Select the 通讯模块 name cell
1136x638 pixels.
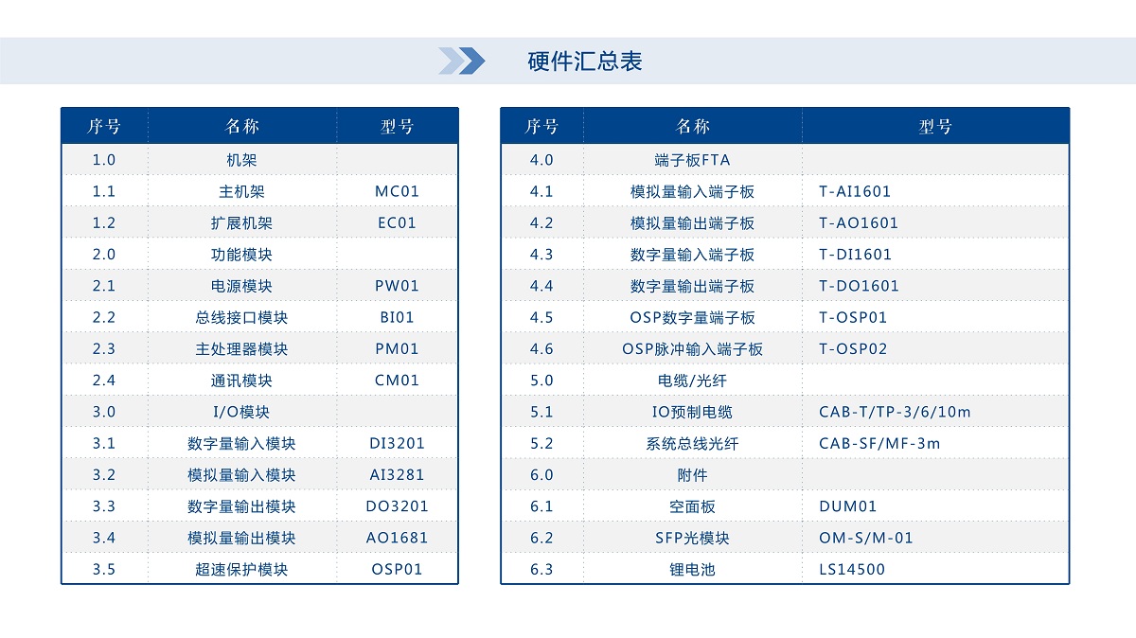coord(241,381)
